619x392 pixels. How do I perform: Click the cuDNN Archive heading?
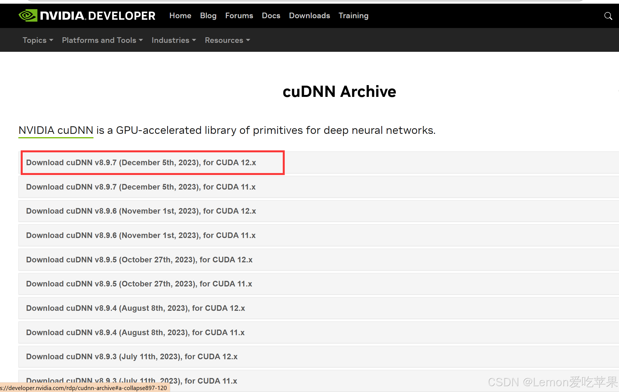[339, 92]
